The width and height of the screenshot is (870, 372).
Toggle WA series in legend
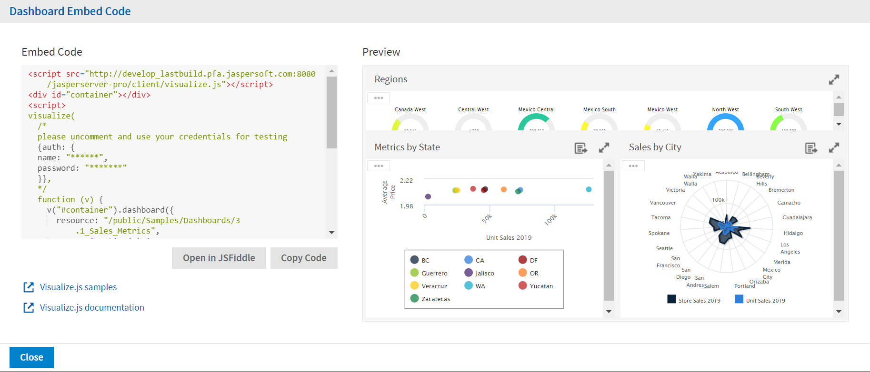coord(475,286)
